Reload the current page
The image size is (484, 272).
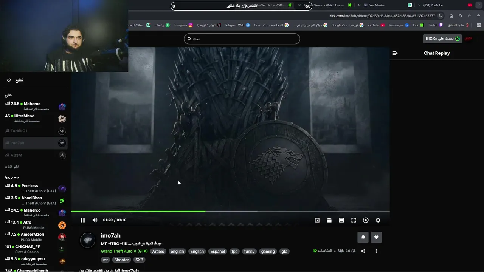click(x=460, y=16)
